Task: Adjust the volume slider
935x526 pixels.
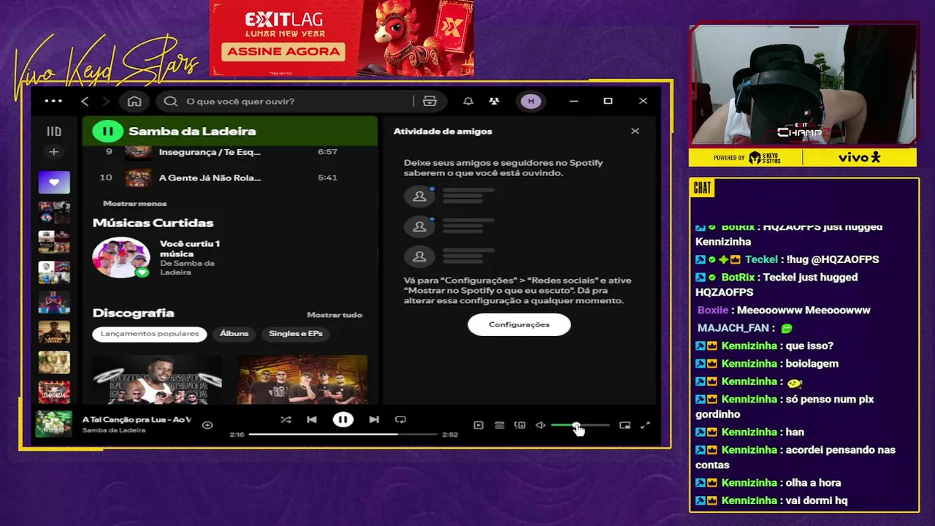Action: tap(580, 425)
